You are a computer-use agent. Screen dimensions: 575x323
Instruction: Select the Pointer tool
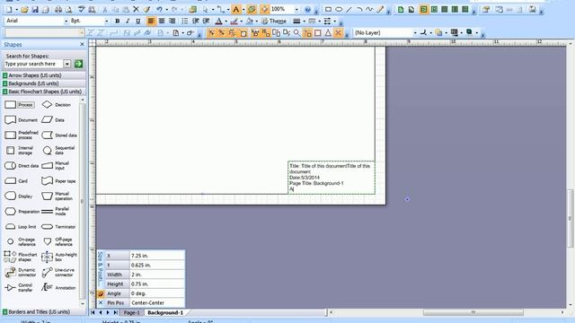206,10
